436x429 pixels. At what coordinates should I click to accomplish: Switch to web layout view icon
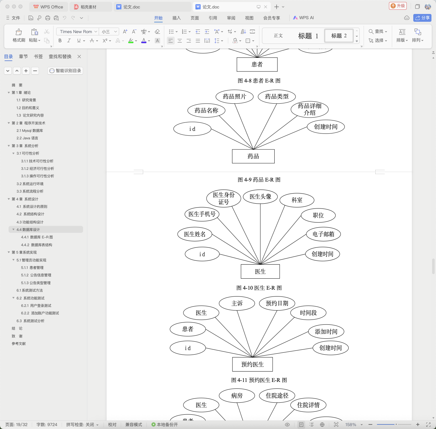pos(322,424)
